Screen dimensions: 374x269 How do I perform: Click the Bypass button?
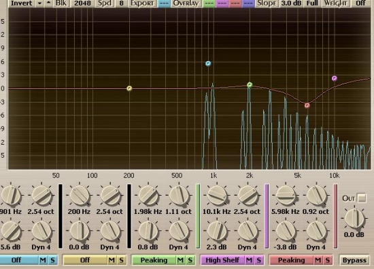354,260
